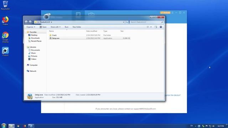Open Windows Start menu orb
Screen dimensions: 228x128
pos(4,126)
